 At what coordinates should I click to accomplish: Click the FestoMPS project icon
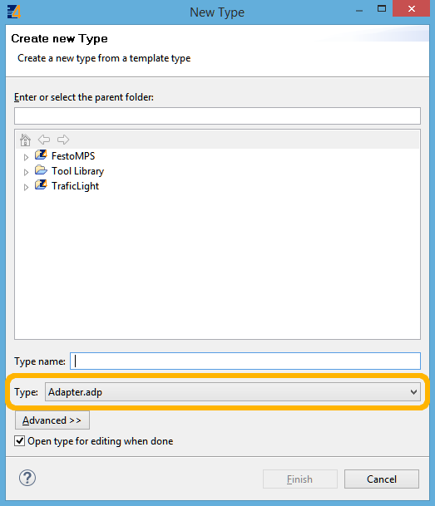pyautogui.click(x=41, y=155)
